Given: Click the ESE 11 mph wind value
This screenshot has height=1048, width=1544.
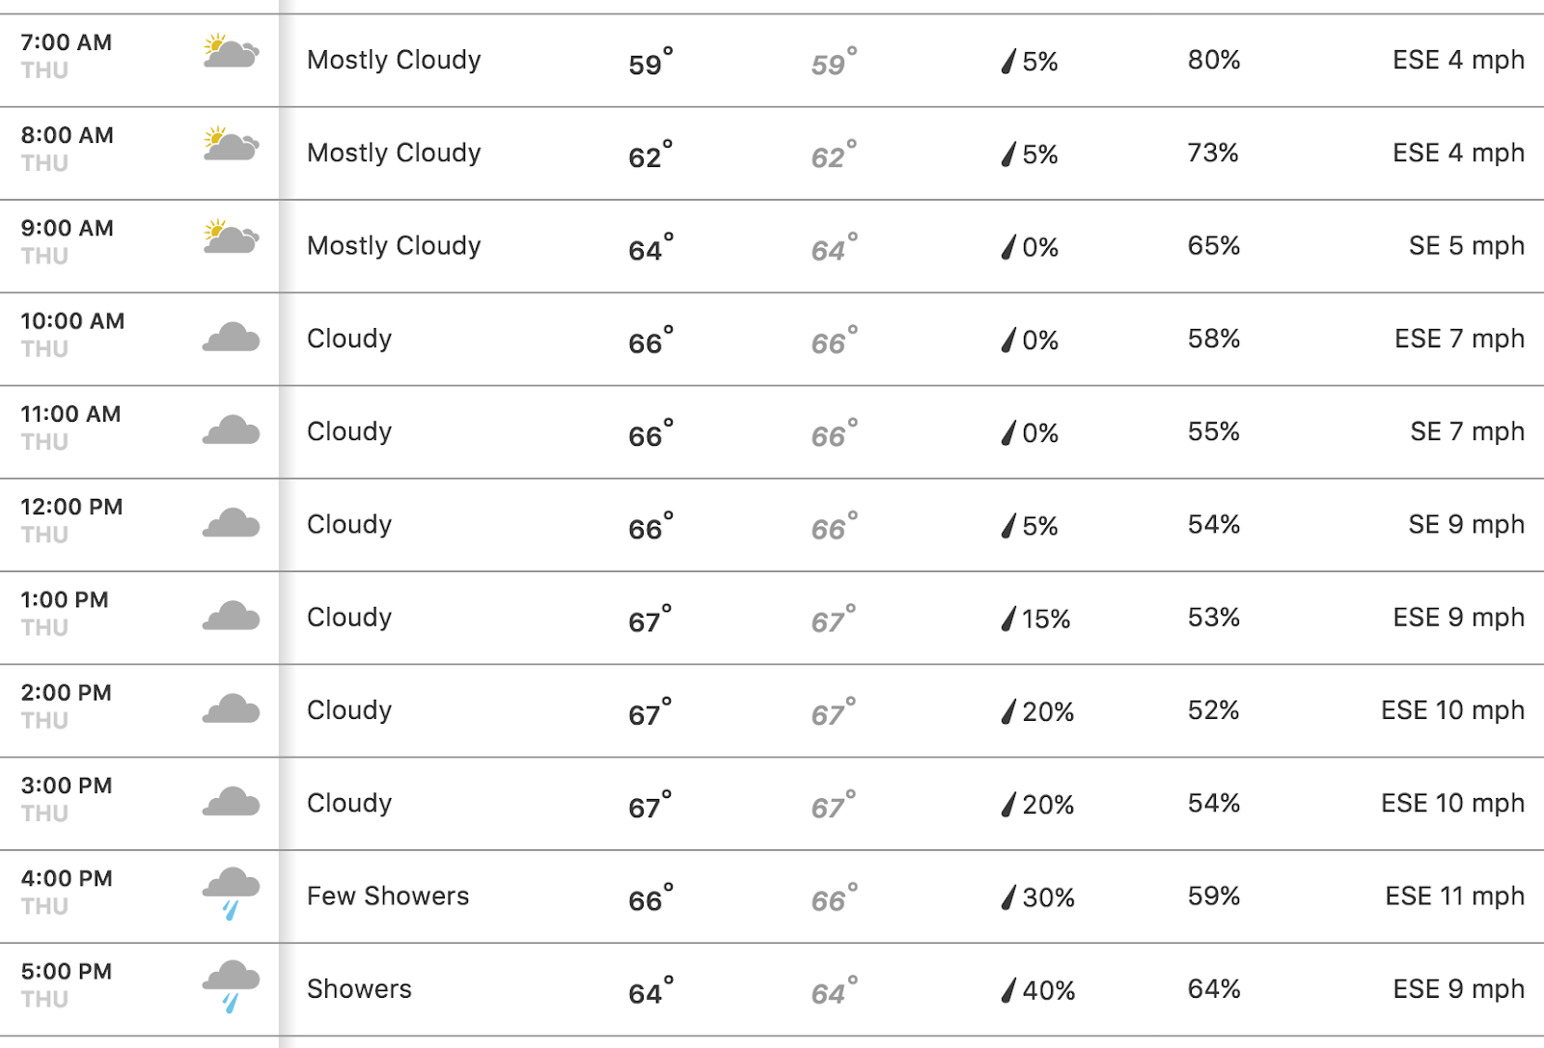Looking at the screenshot, I should [x=1454, y=896].
